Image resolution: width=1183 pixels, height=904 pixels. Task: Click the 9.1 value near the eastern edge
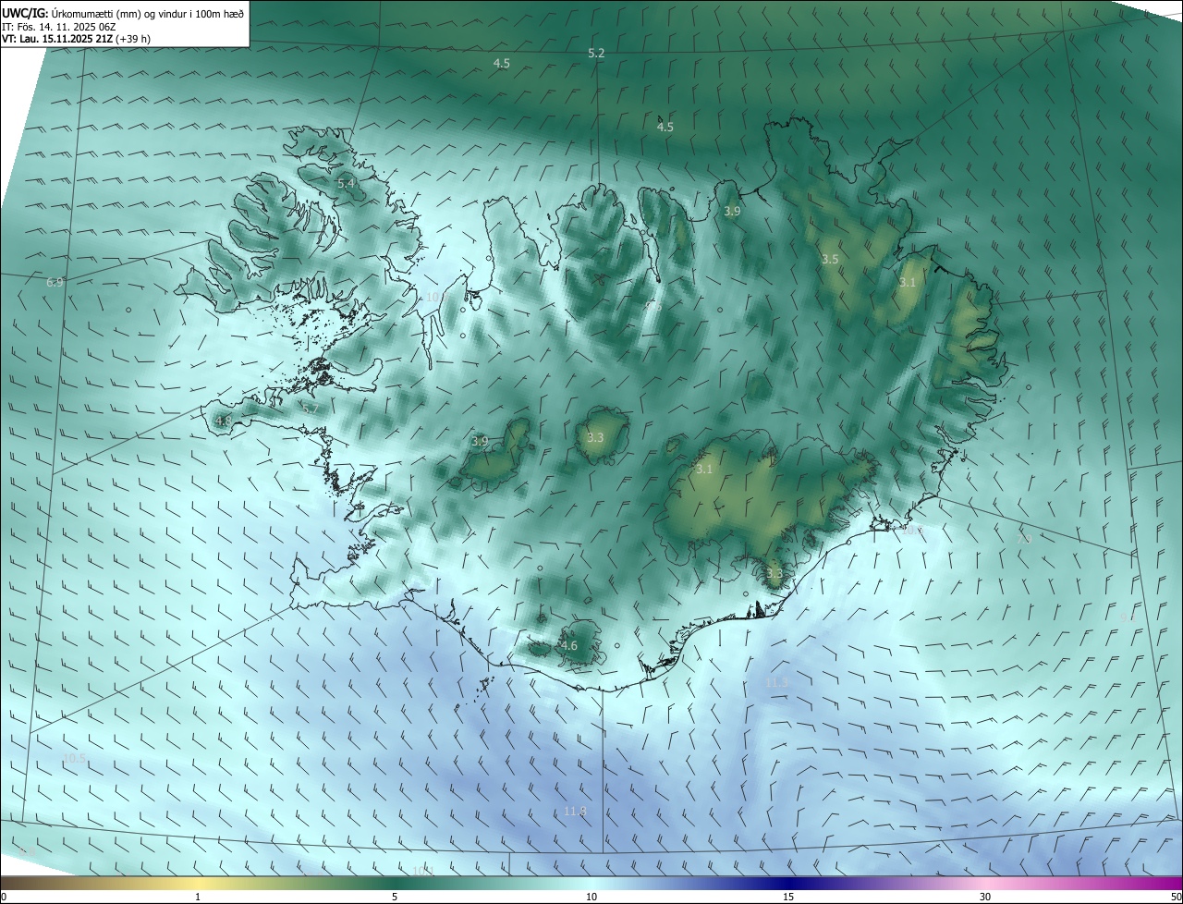tap(1128, 617)
